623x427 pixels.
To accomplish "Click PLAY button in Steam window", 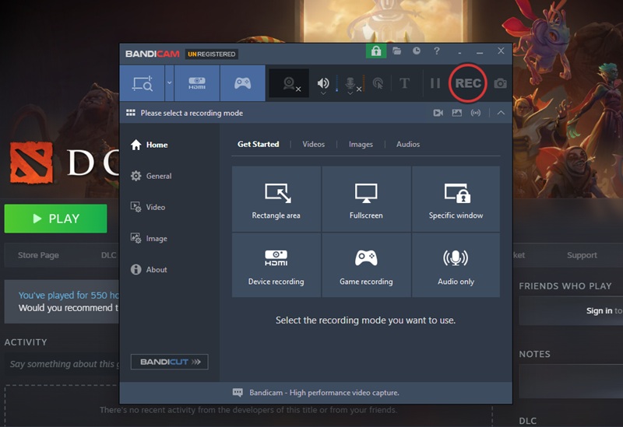I will 55,219.
